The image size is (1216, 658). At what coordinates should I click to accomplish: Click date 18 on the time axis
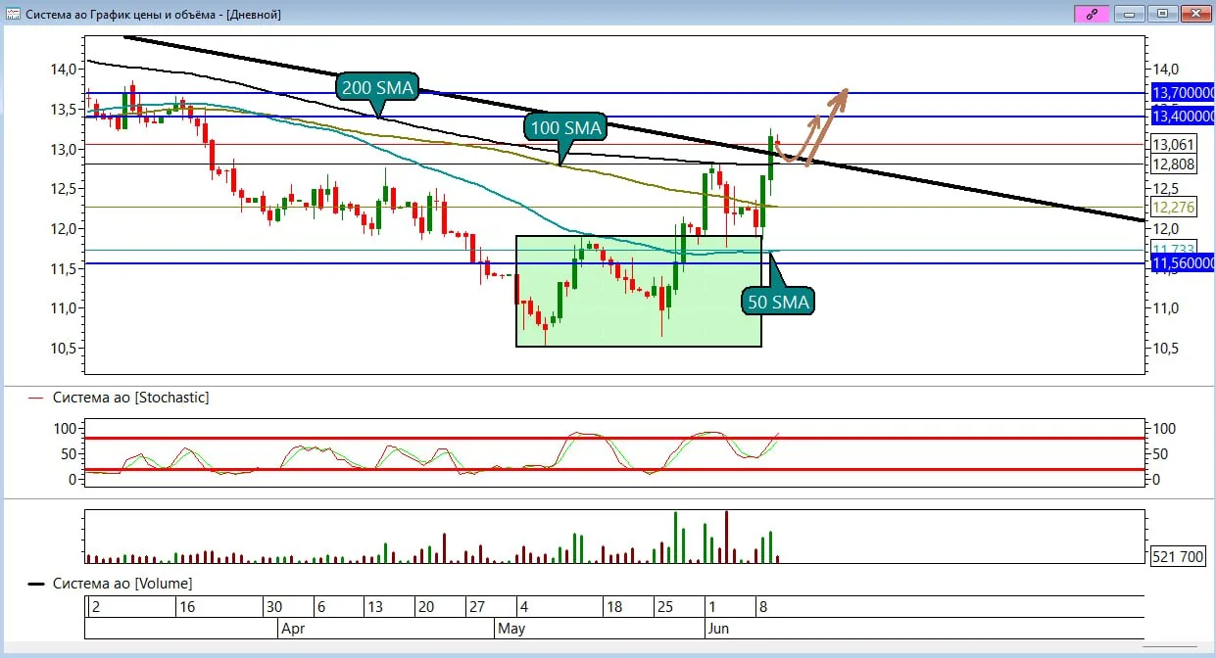[x=614, y=607]
